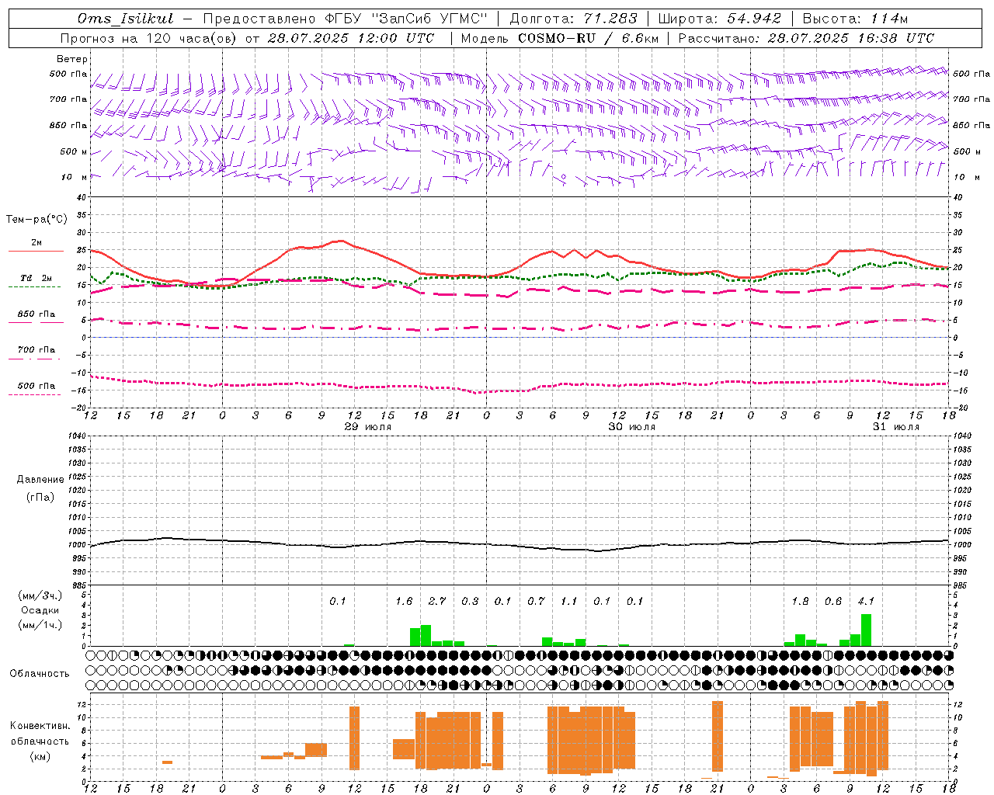Select the 'Предоставлено ФГБУ "ЗапСиб УГМС"' text
The width and height of the screenshot is (994, 795).
[346, 19]
